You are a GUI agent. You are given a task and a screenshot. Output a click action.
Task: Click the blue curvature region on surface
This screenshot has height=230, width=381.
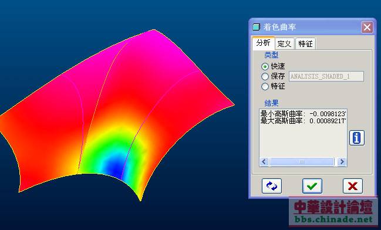pos(116,165)
